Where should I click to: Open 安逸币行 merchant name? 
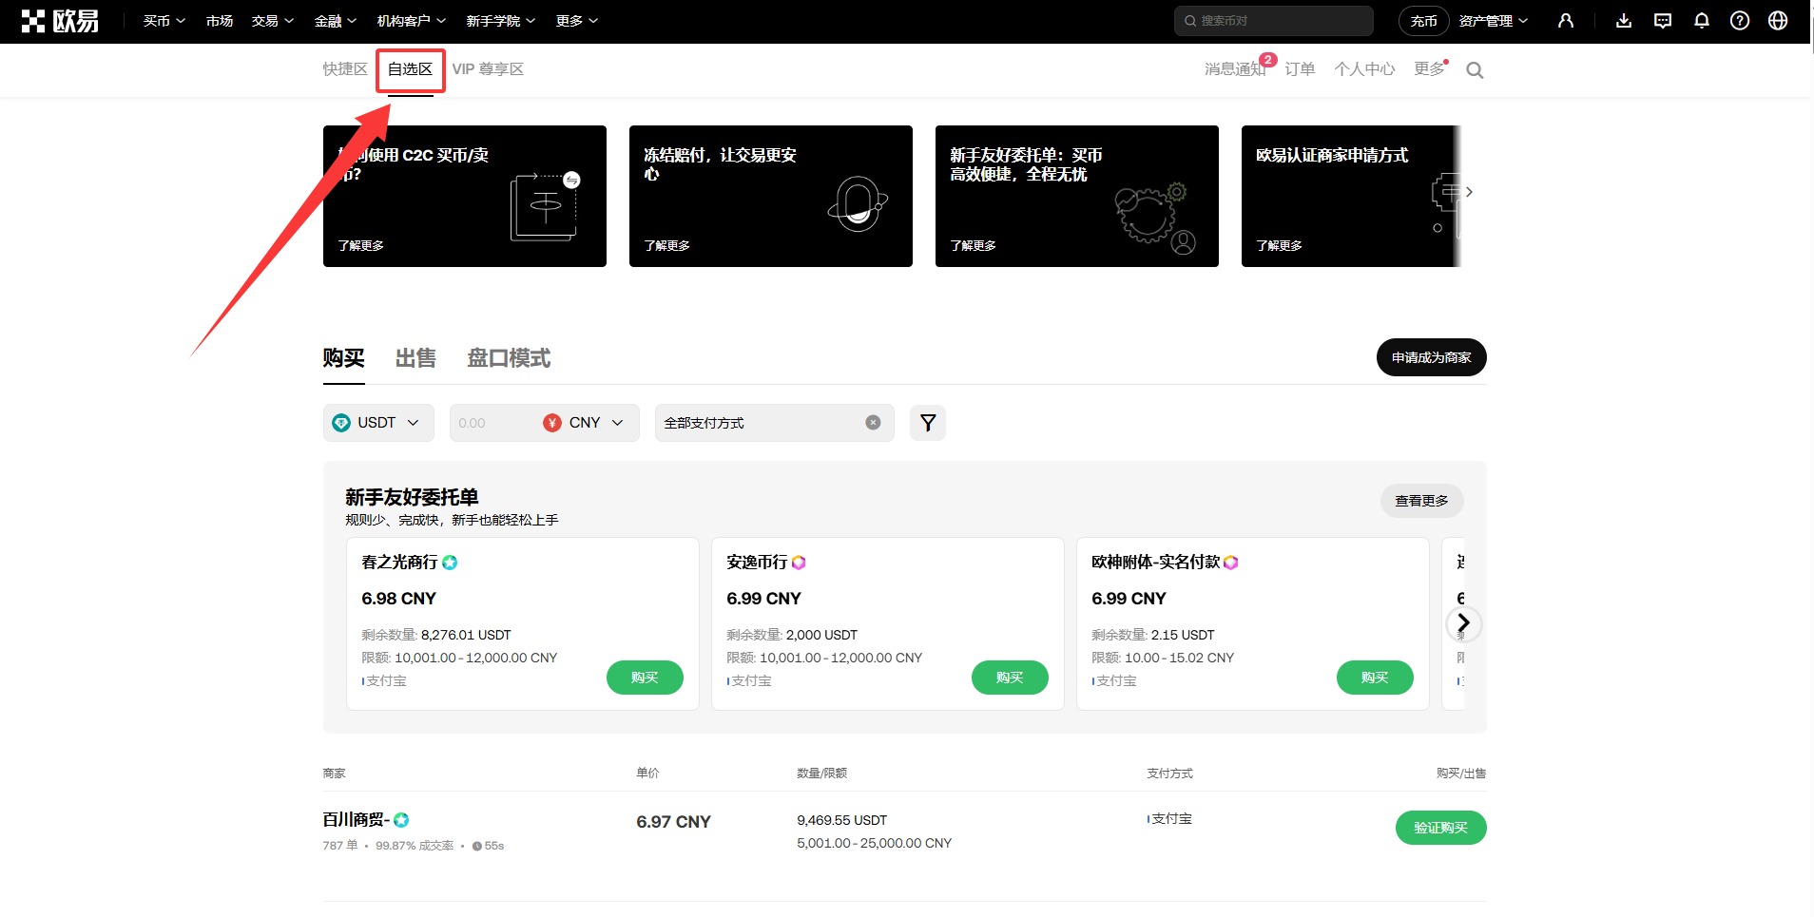(757, 563)
